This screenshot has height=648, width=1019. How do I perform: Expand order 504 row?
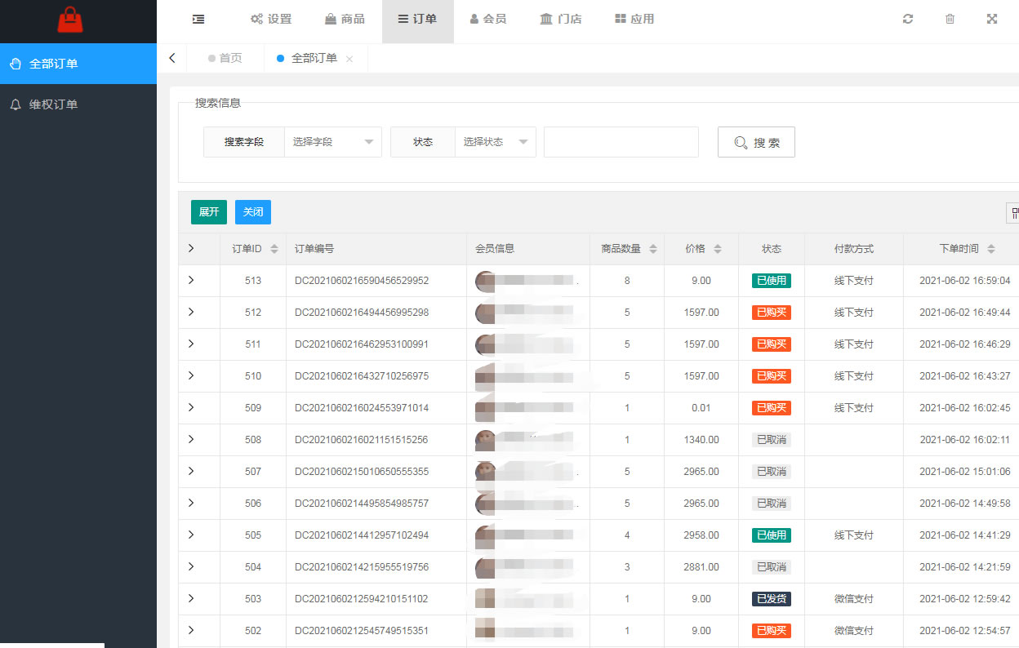pyautogui.click(x=191, y=566)
